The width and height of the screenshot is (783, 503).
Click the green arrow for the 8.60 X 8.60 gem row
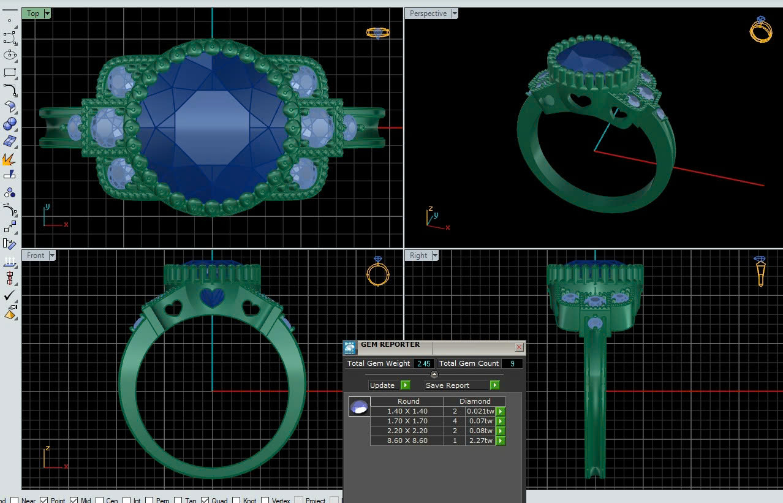tap(501, 441)
